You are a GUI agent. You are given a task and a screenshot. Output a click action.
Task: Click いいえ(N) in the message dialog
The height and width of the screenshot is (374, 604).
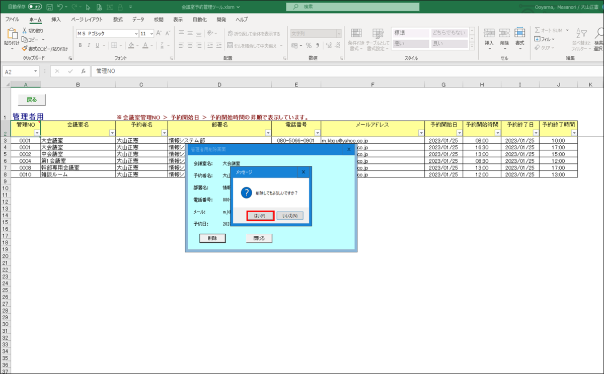pos(290,216)
